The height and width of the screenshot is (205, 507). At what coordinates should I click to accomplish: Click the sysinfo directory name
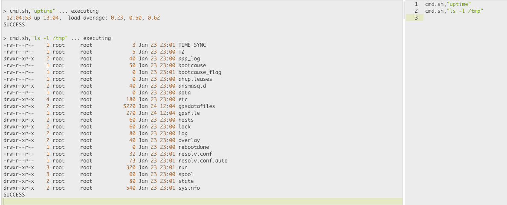pos(189,188)
